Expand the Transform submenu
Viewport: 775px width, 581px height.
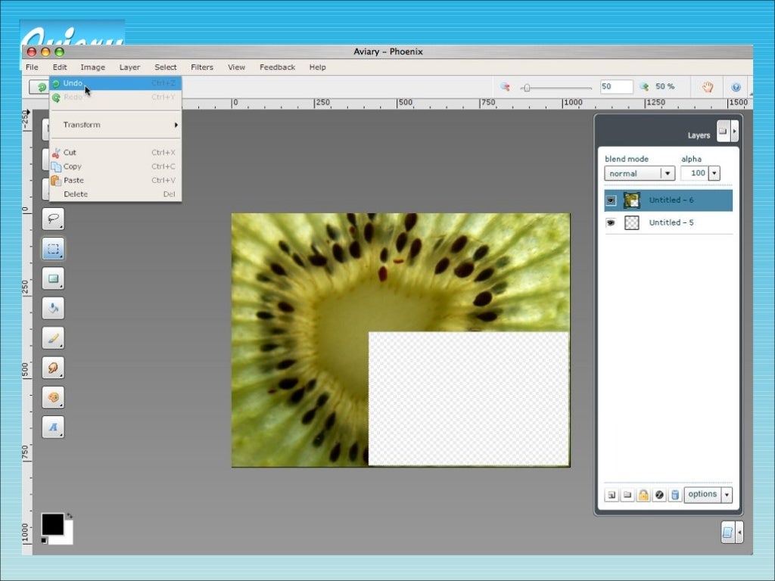(116, 125)
